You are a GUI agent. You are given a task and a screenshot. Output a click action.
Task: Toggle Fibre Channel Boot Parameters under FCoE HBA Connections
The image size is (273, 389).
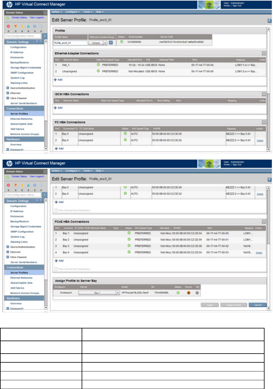tap(56, 269)
